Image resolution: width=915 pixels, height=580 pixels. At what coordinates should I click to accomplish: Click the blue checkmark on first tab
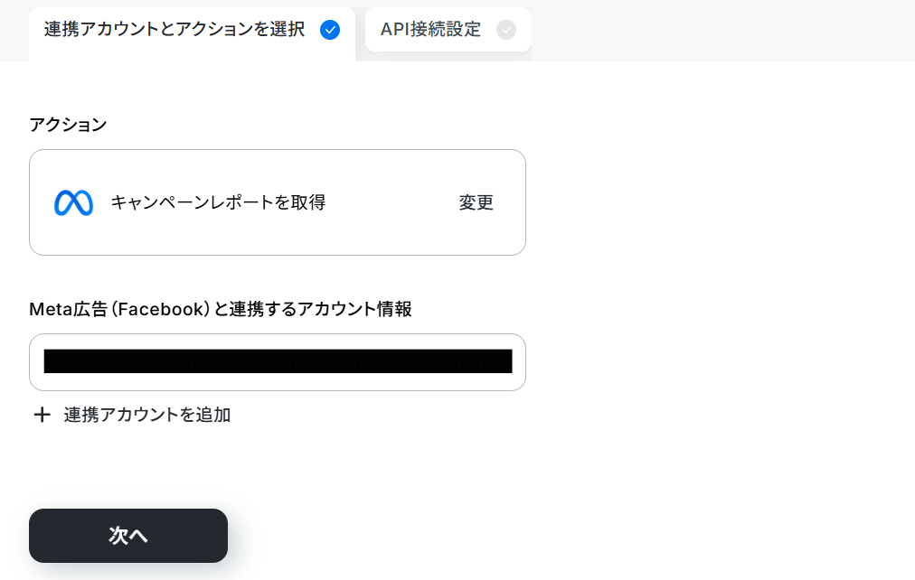click(x=330, y=30)
